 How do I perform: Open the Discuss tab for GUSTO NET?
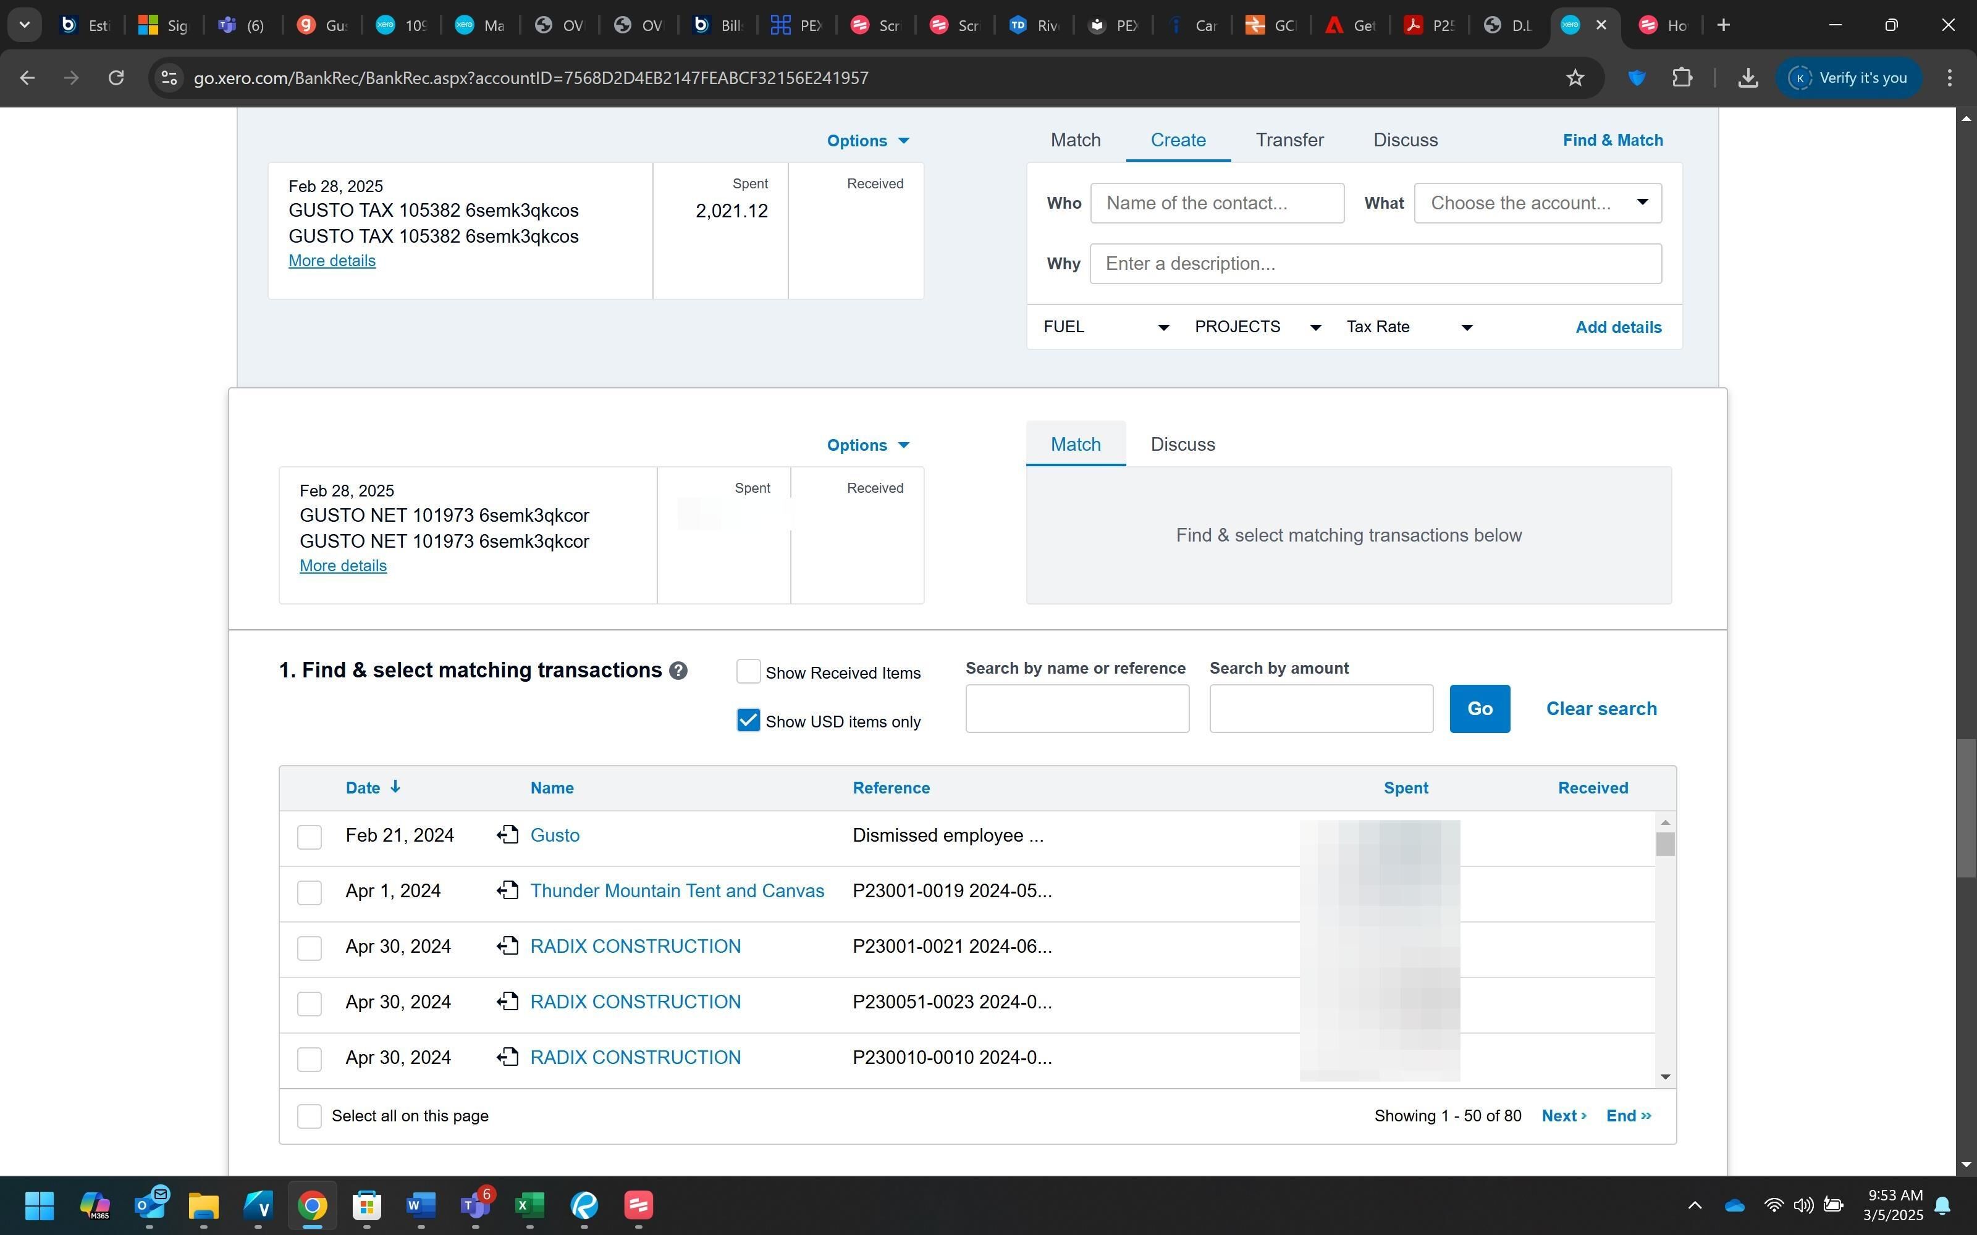point(1182,445)
